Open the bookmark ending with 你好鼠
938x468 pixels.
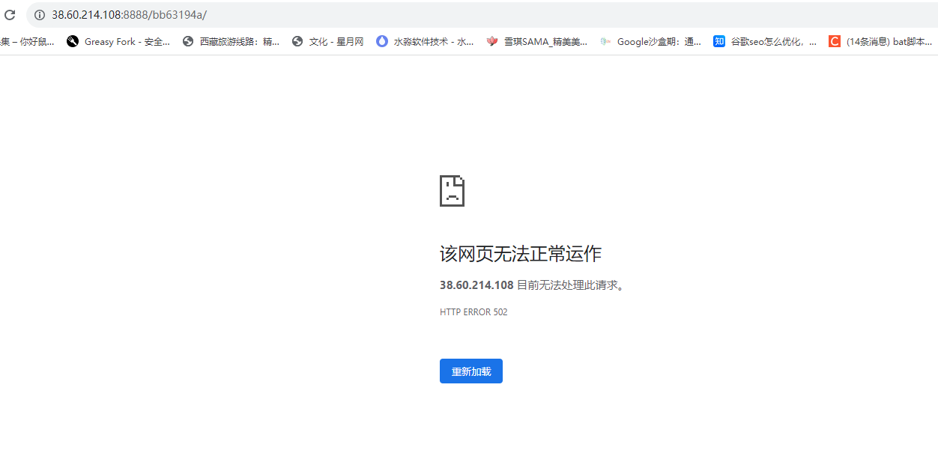[x=28, y=42]
